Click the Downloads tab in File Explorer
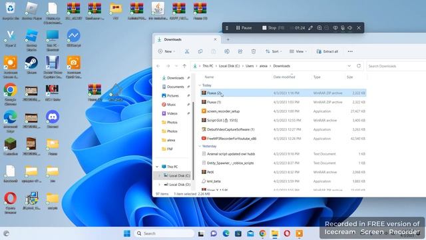 pos(187,39)
